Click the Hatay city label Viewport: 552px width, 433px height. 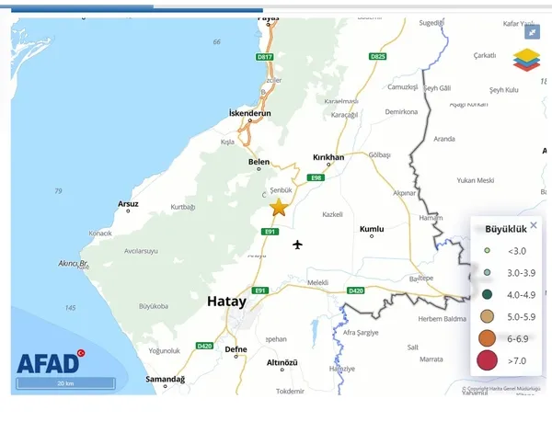[226, 302]
